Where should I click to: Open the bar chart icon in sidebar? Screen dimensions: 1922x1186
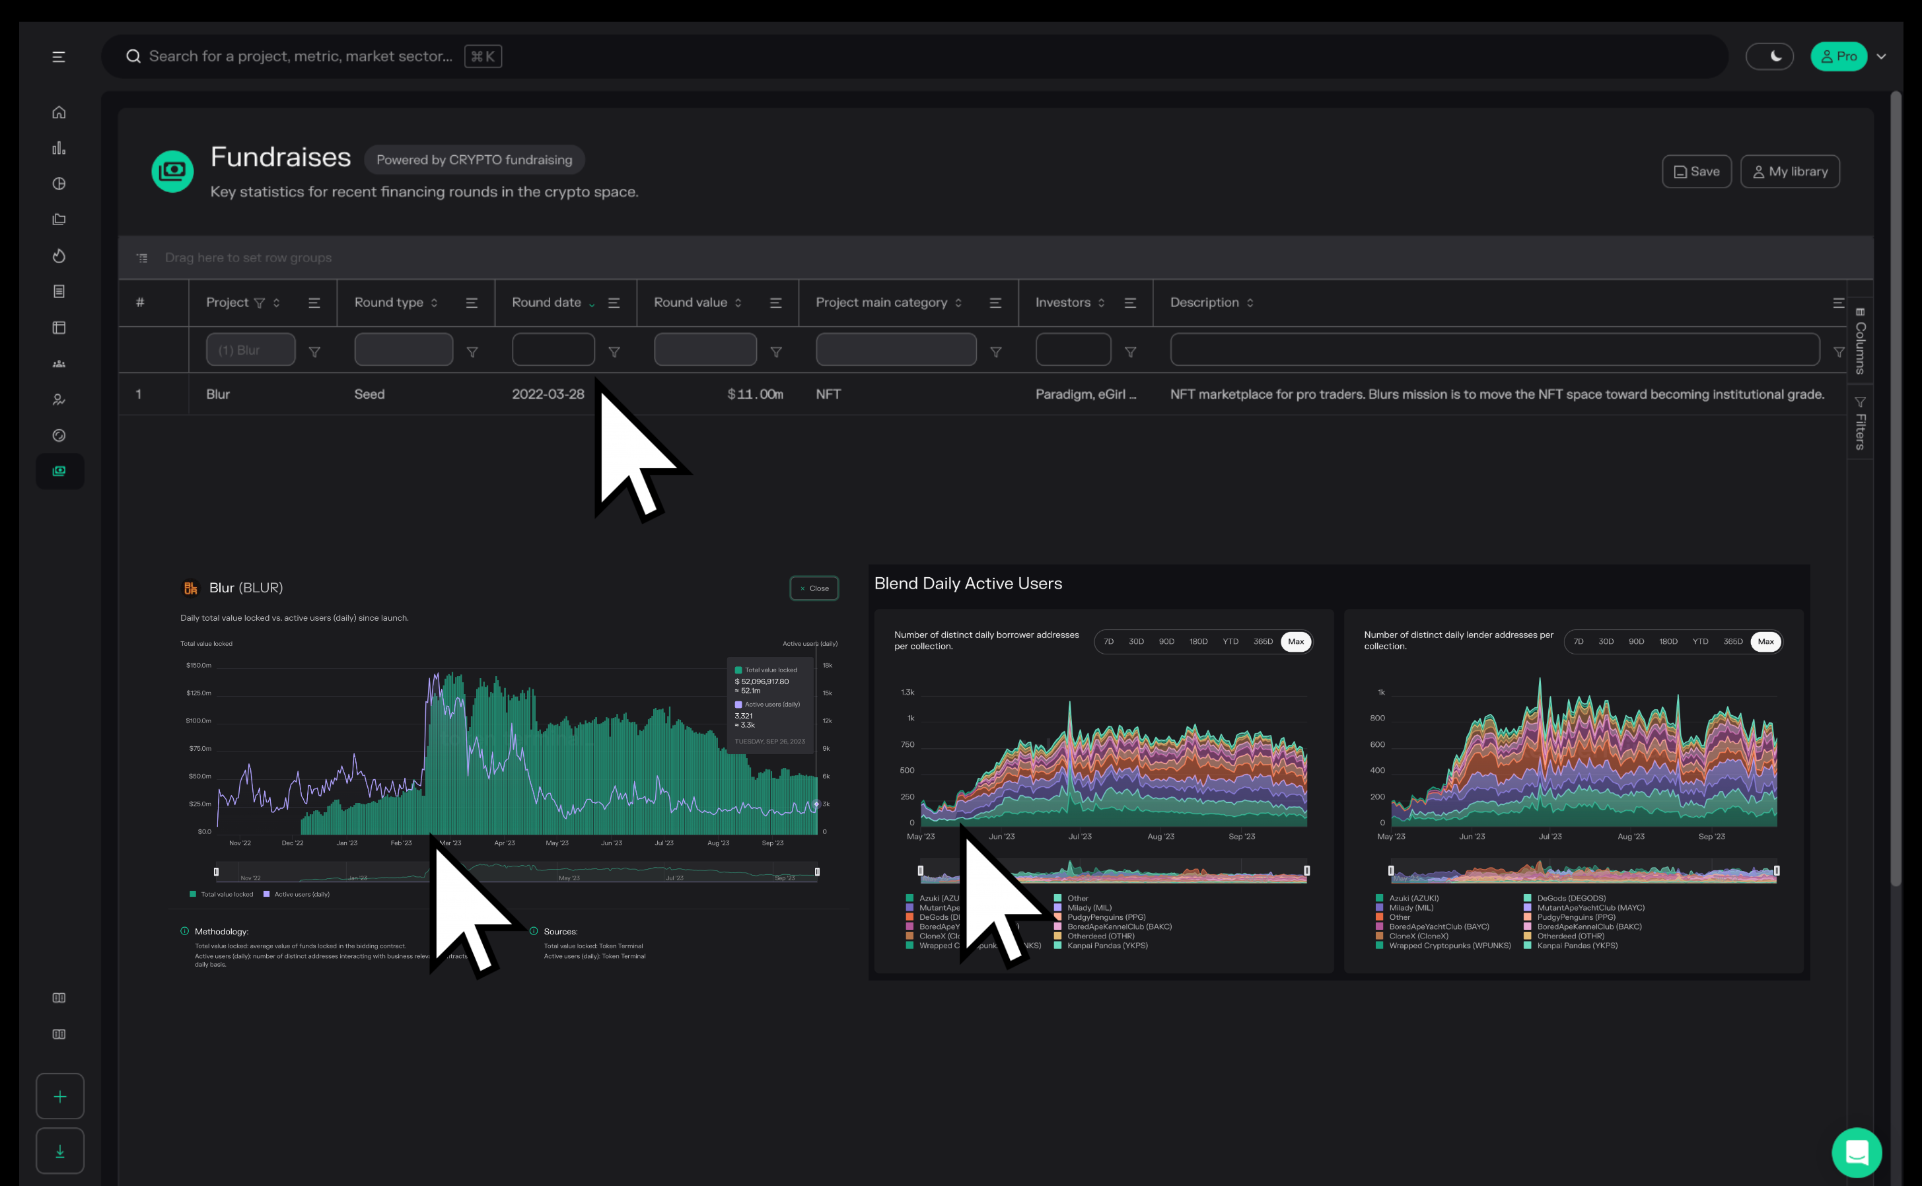tap(59, 148)
